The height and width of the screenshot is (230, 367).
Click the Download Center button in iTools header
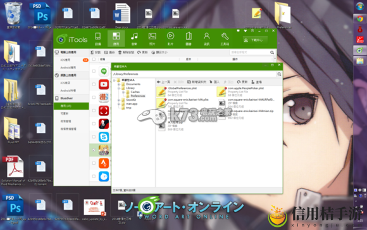click(x=254, y=40)
